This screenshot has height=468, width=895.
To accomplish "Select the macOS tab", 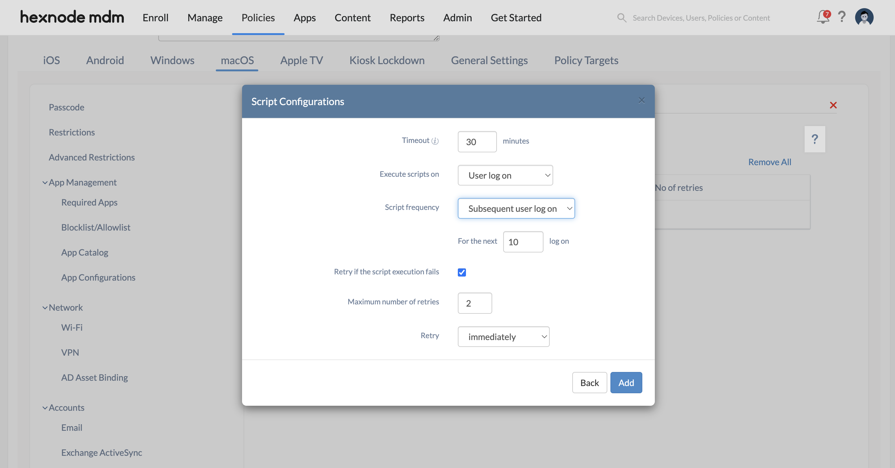I will click(x=237, y=60).
